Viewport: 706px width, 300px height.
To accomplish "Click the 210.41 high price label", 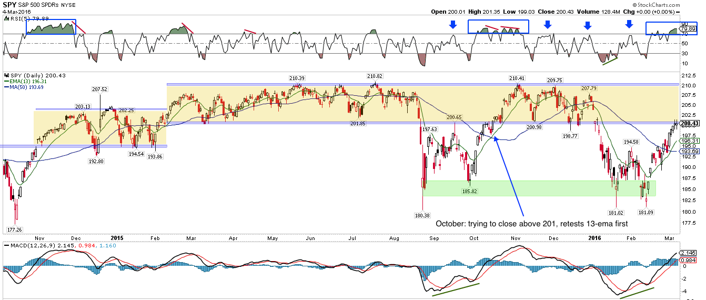I will click(x=517, y=78).
